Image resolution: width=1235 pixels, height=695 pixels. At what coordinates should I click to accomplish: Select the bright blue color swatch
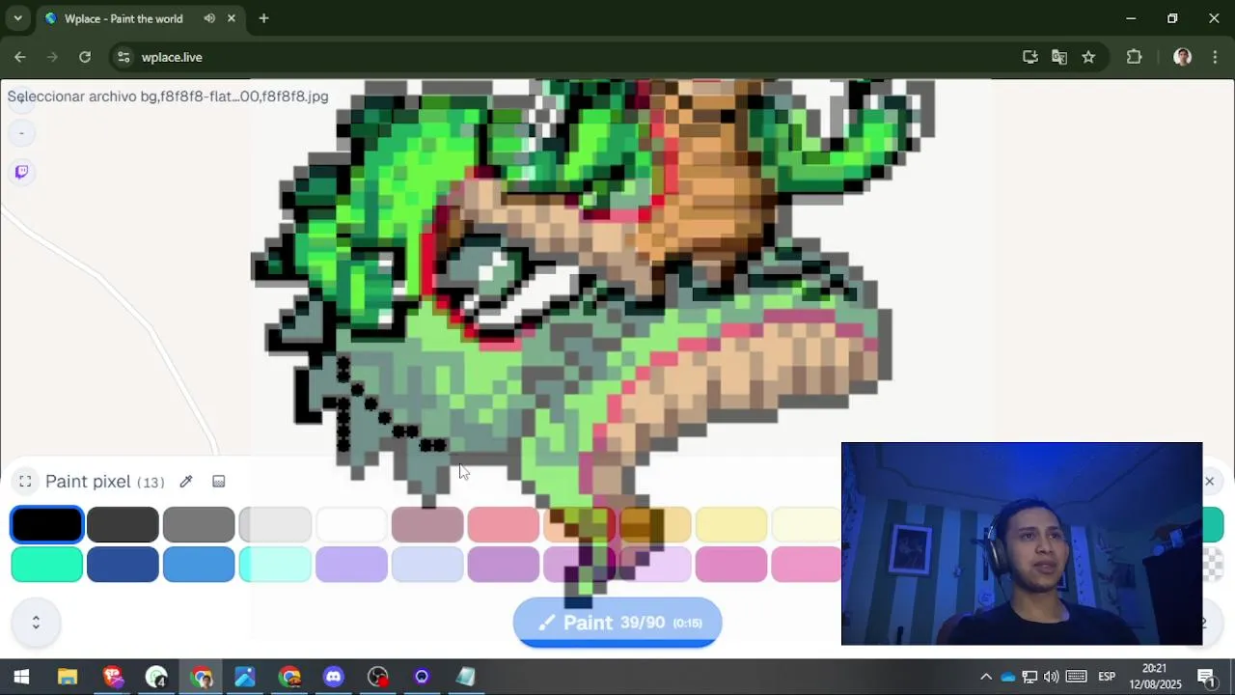tap(199, 565)
